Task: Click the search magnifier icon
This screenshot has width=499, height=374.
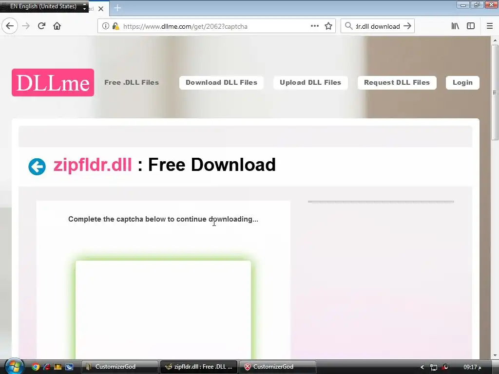Action: point(349,26)
